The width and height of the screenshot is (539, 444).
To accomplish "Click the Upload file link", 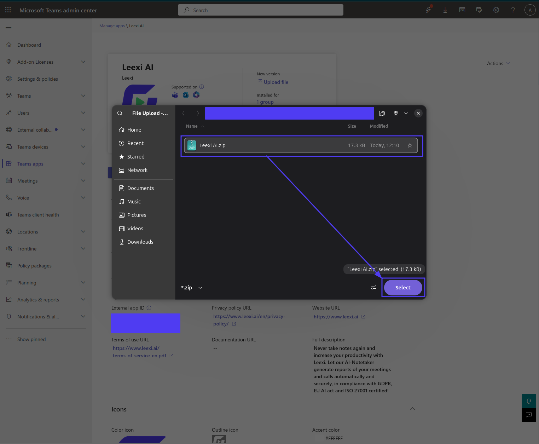I will click(x=273, y=82).
